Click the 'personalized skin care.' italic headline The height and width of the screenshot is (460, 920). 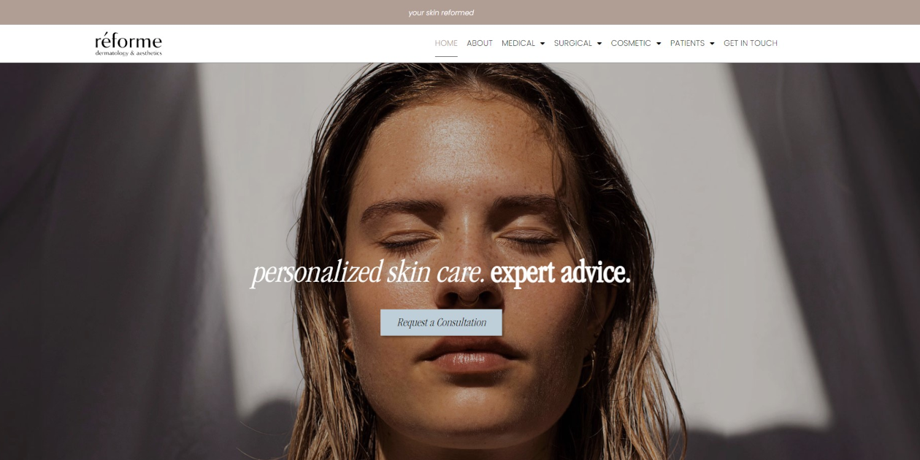coord(368,273)
